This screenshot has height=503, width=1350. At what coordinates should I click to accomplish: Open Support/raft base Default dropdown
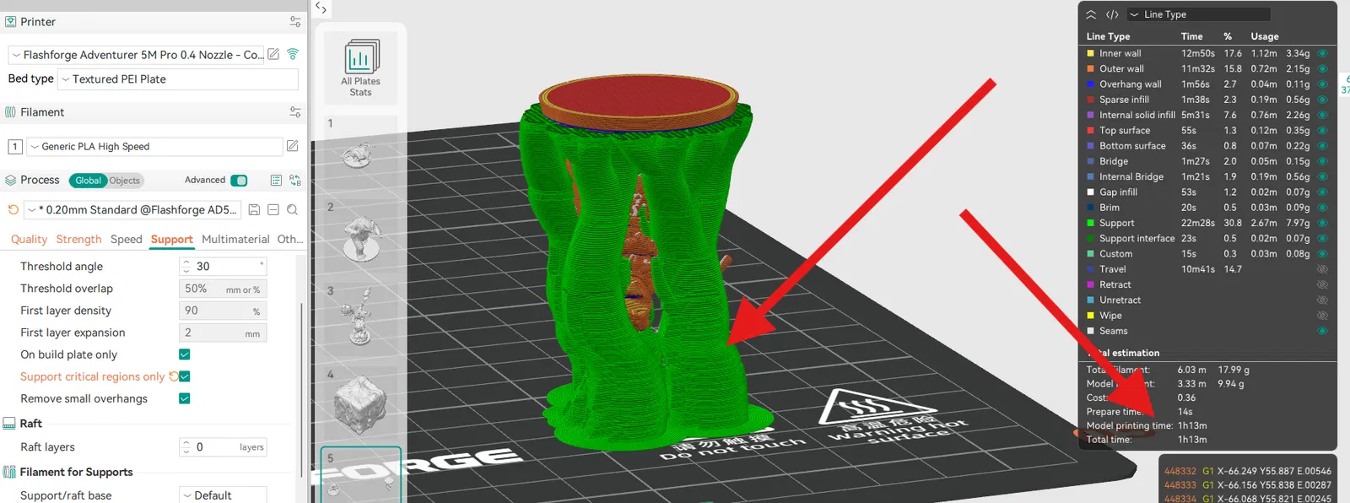tap(223, 495)
